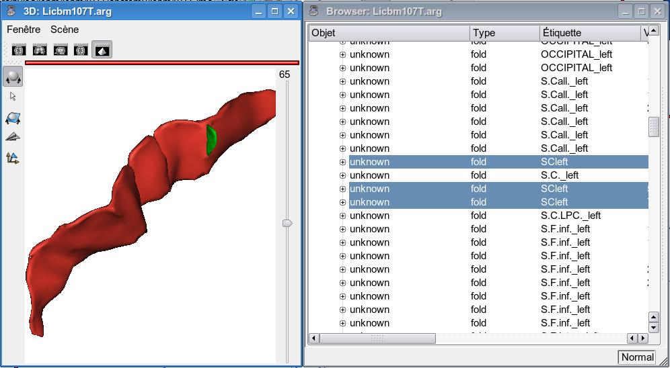Image resolution: width=670 pixels, height=368 pixels.
Task: Sort by the Étiquette column header
Action: tap(590, 33)
